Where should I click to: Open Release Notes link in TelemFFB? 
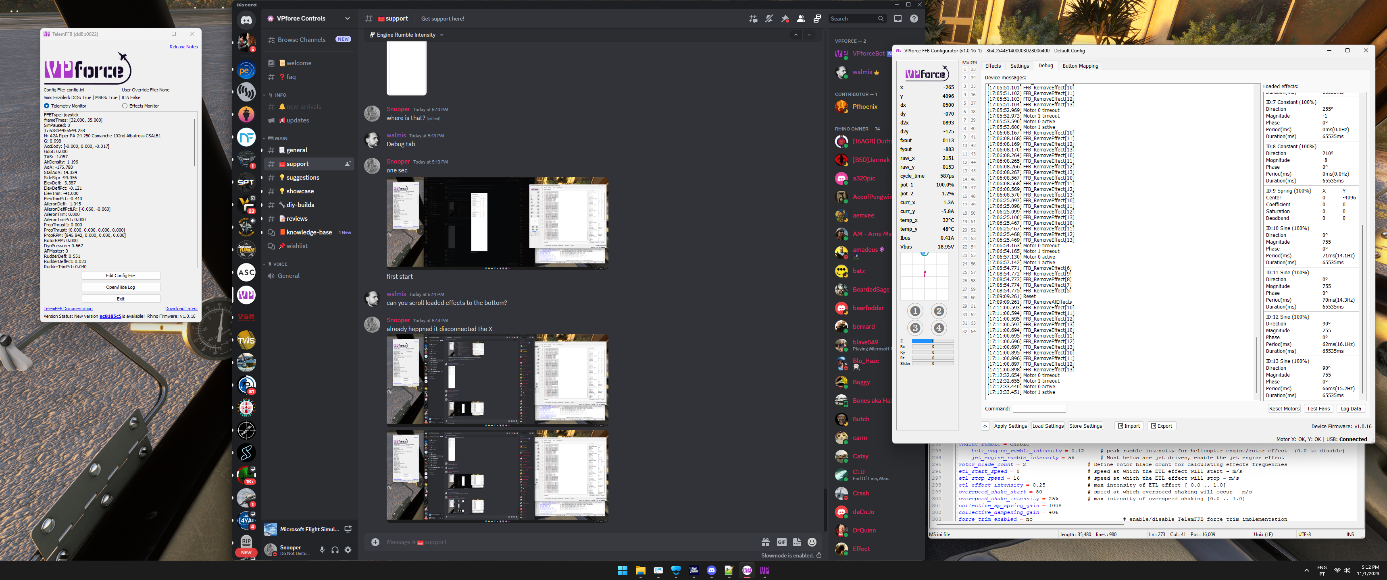(x=183, y=47)
